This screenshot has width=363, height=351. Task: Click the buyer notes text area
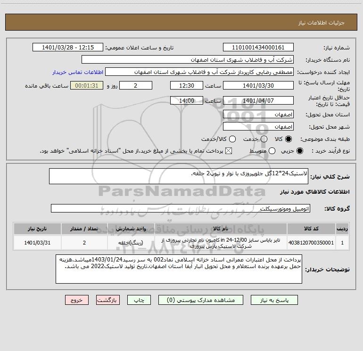pyautogui.click(x=179, y=269)
